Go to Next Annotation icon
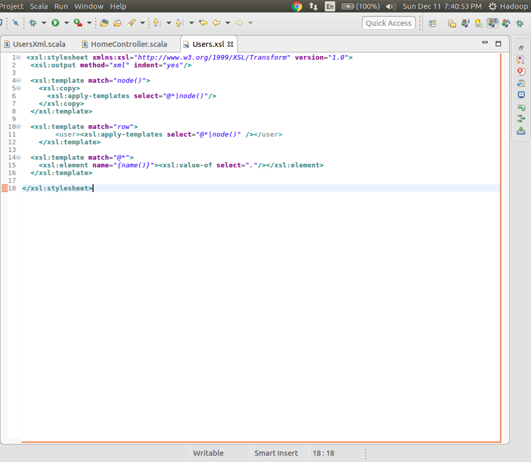Image resolution: width=531 pixels, height=462 pixels. (157, 23)
